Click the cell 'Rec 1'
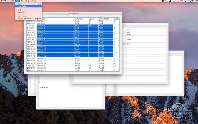Screen dimensions: 198x124 tap(81, 21)
